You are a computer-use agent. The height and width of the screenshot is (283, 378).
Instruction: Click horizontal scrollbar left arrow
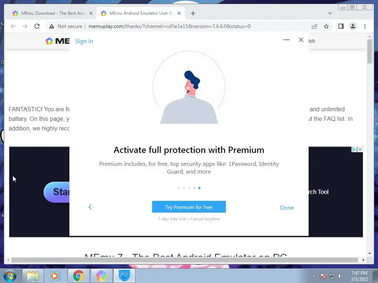8,260
